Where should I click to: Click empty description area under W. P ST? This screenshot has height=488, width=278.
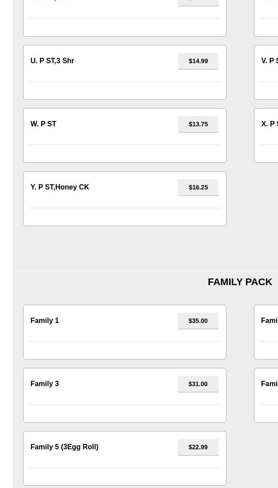click(x=125, y=153)
